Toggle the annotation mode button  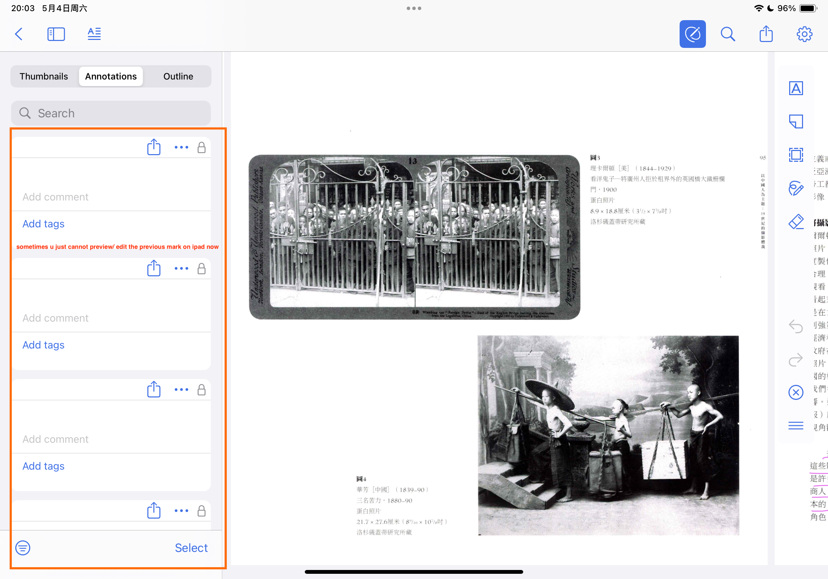[692, 34]
